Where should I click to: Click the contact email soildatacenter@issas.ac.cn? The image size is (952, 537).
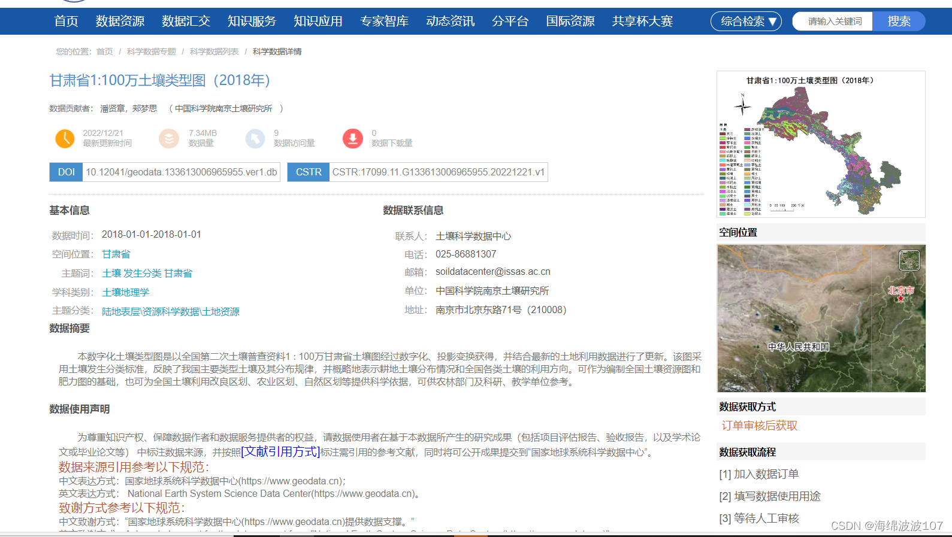coord(493,272)
